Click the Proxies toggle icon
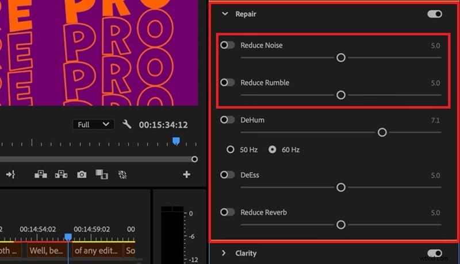Screen dimensions: 460x264 click(122, 174)
